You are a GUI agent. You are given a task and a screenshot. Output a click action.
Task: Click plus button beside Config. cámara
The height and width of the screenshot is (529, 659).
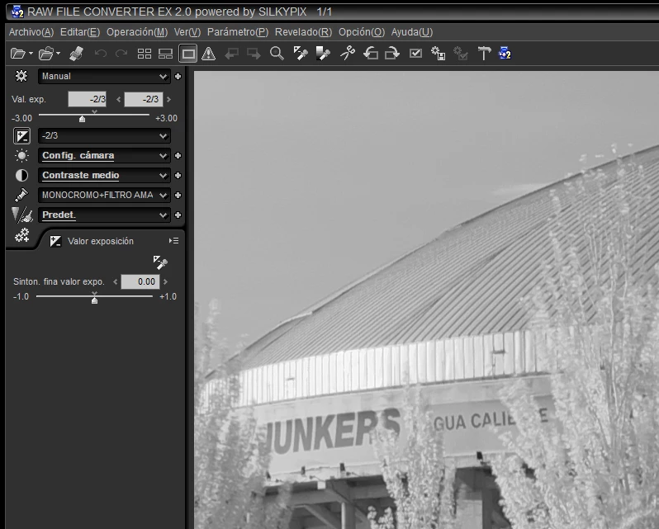[x=178, y=156]
